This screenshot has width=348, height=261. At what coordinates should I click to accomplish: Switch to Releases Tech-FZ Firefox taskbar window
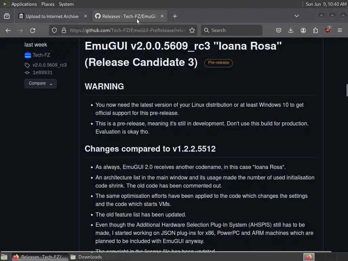click(x=40, y=257)
